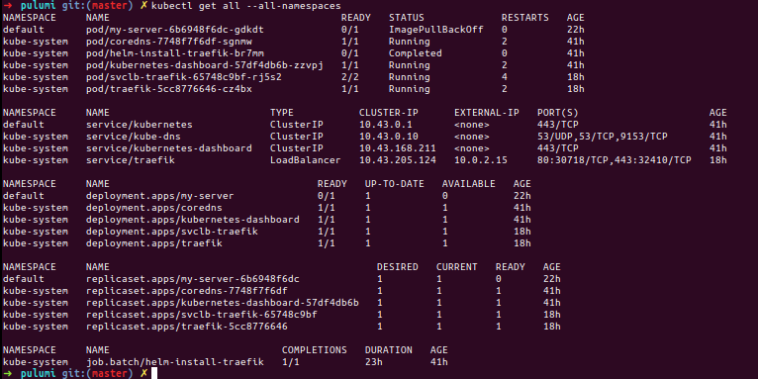Click the RESTARTS column header
Screen dimensions: 758x379
pyautogui.click(x=525, y=18)
